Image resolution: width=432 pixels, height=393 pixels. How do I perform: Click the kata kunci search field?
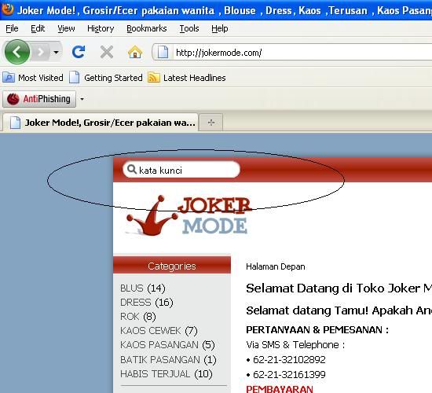click(181, 169)
